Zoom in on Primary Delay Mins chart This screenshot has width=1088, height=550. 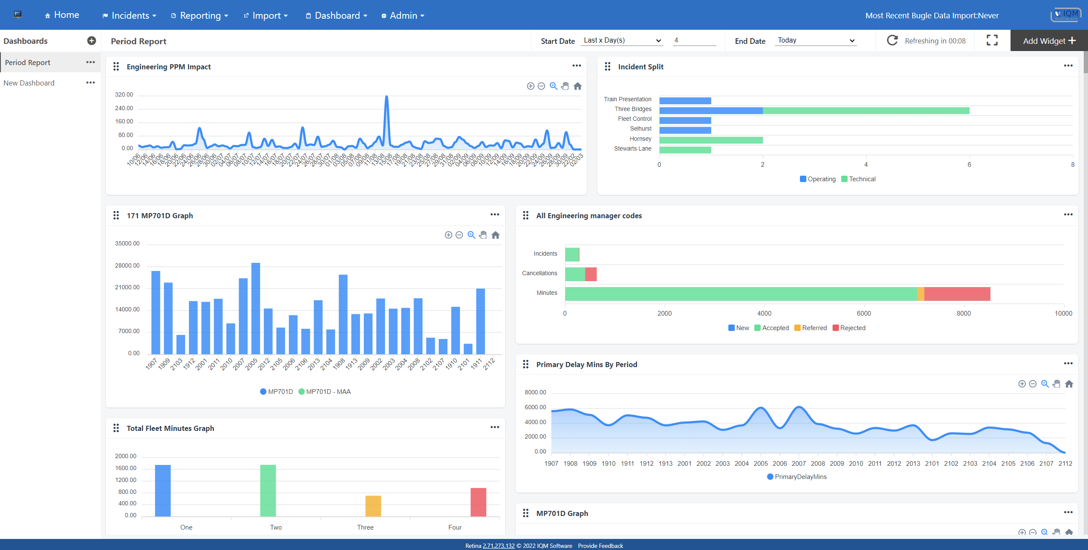pyautogui.click(x=1022, y=384)
